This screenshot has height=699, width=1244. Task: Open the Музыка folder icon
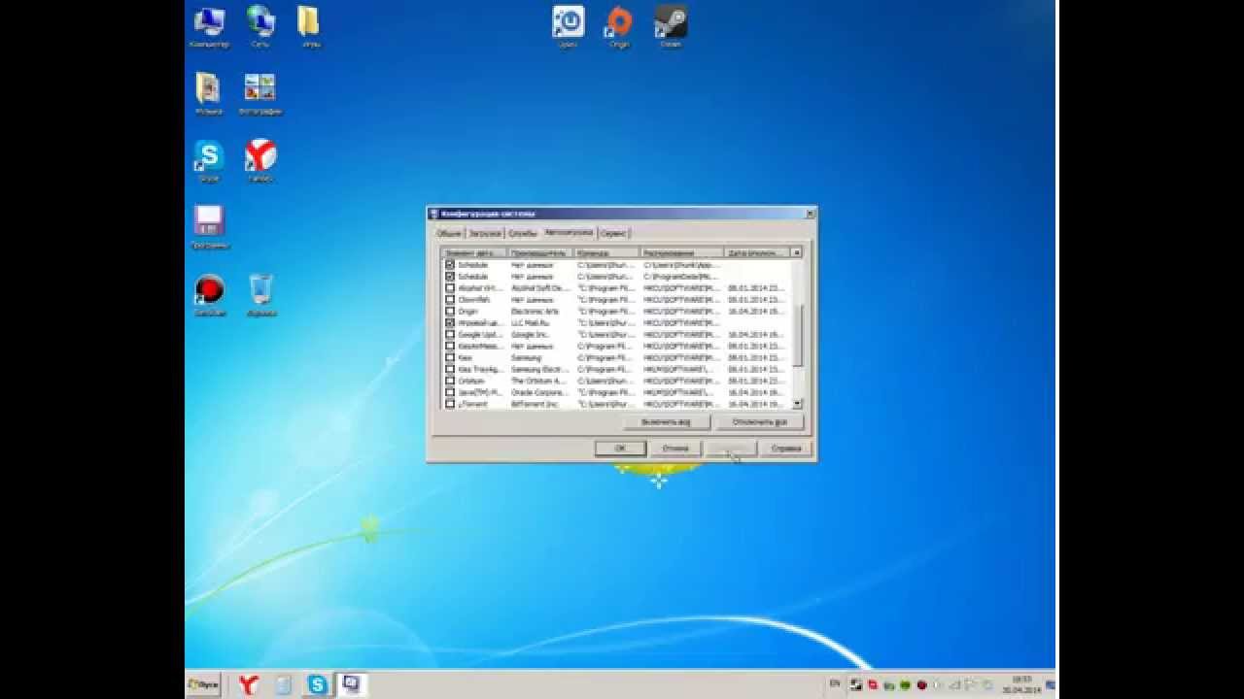(x=208, y=93)
